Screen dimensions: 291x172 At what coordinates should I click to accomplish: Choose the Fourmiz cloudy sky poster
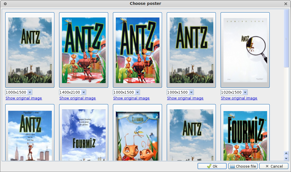(x=84, y=132)
